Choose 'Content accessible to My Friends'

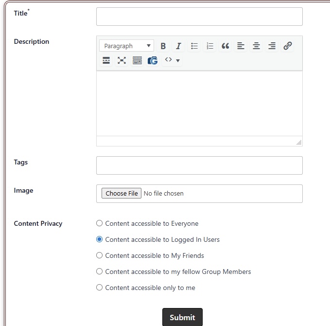[x=100, y=255]
